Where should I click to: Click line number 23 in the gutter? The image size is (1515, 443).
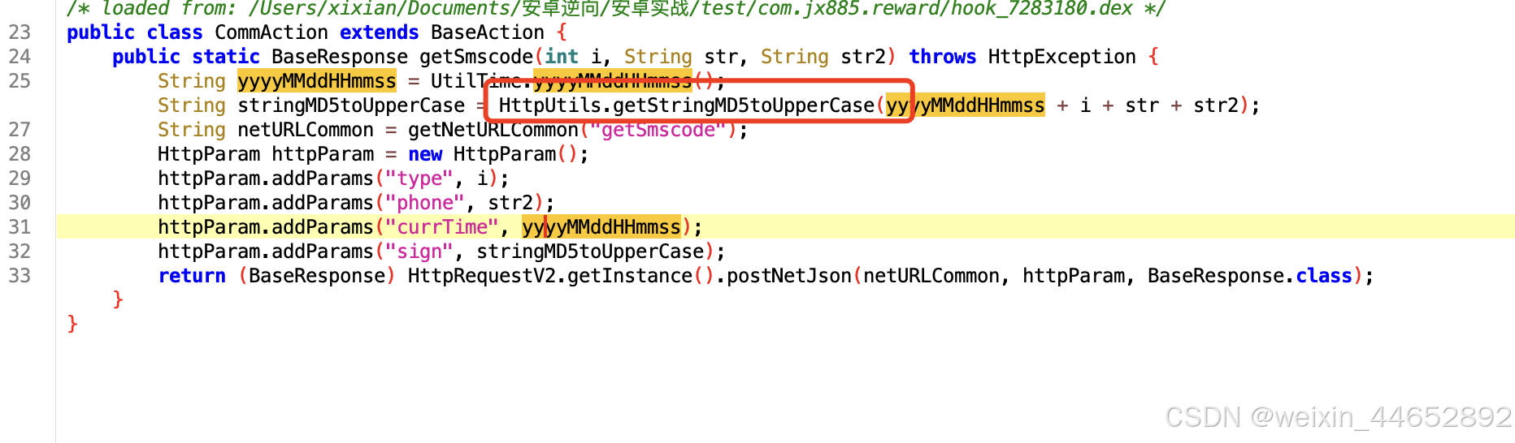coord(20,32)
